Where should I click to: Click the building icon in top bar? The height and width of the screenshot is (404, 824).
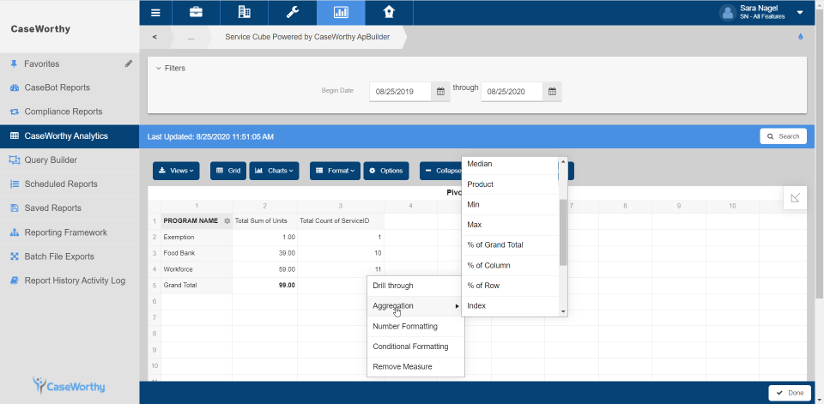point(244,13)
